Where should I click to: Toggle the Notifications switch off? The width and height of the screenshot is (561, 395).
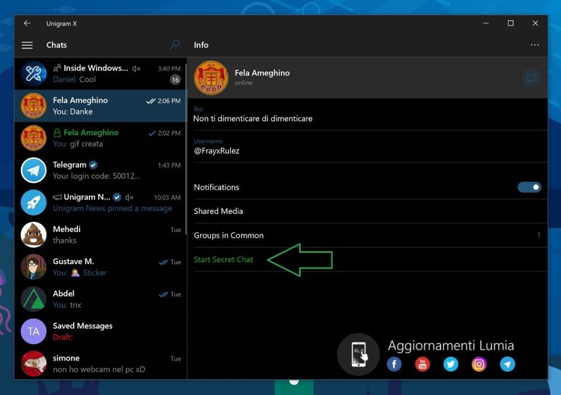(x=529, y=187)
